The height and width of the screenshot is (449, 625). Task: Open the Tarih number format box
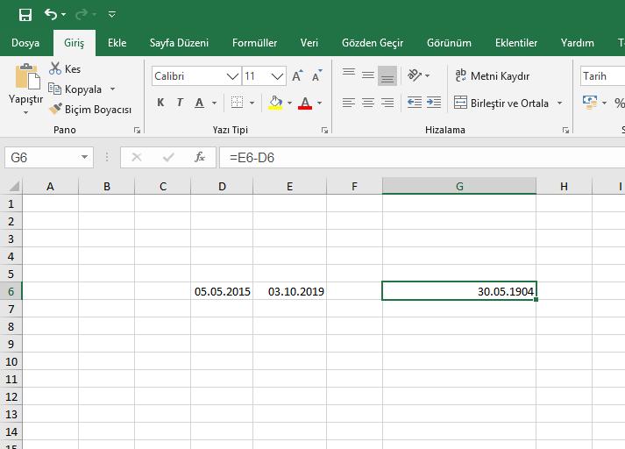tap(602, 75)
